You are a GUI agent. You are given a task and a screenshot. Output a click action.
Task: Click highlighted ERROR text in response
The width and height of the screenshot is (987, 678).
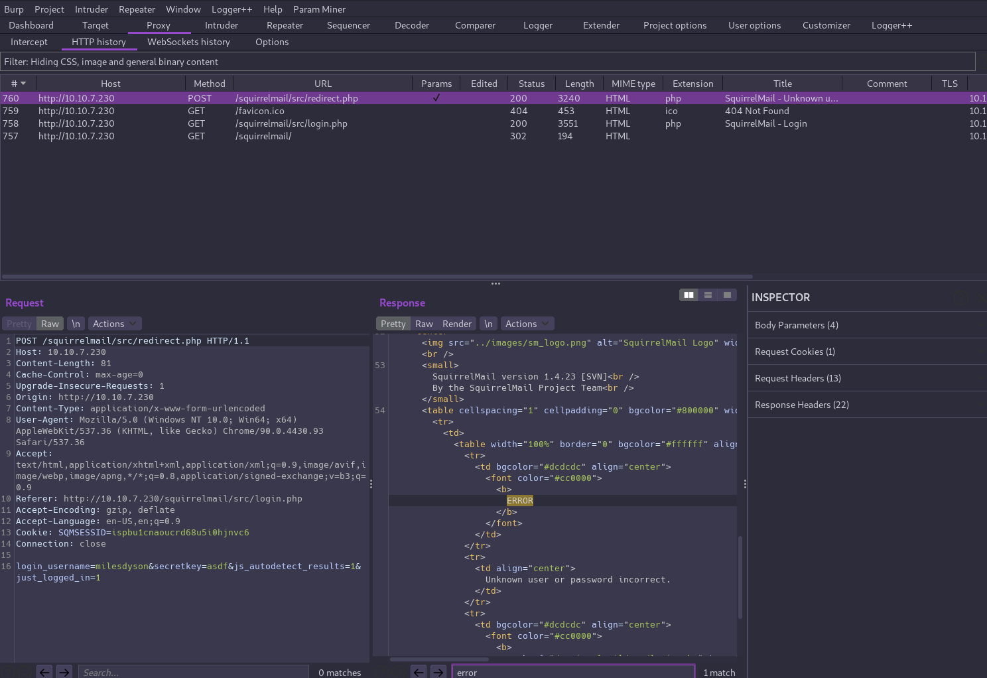pos(519,501)
